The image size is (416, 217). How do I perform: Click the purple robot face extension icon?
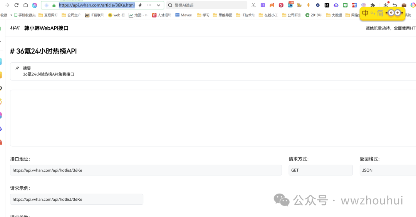click(x=336, y=5)
